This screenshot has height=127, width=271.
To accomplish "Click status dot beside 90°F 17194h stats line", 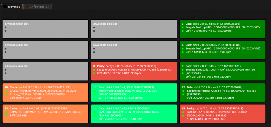I will (x=182, y=31).
